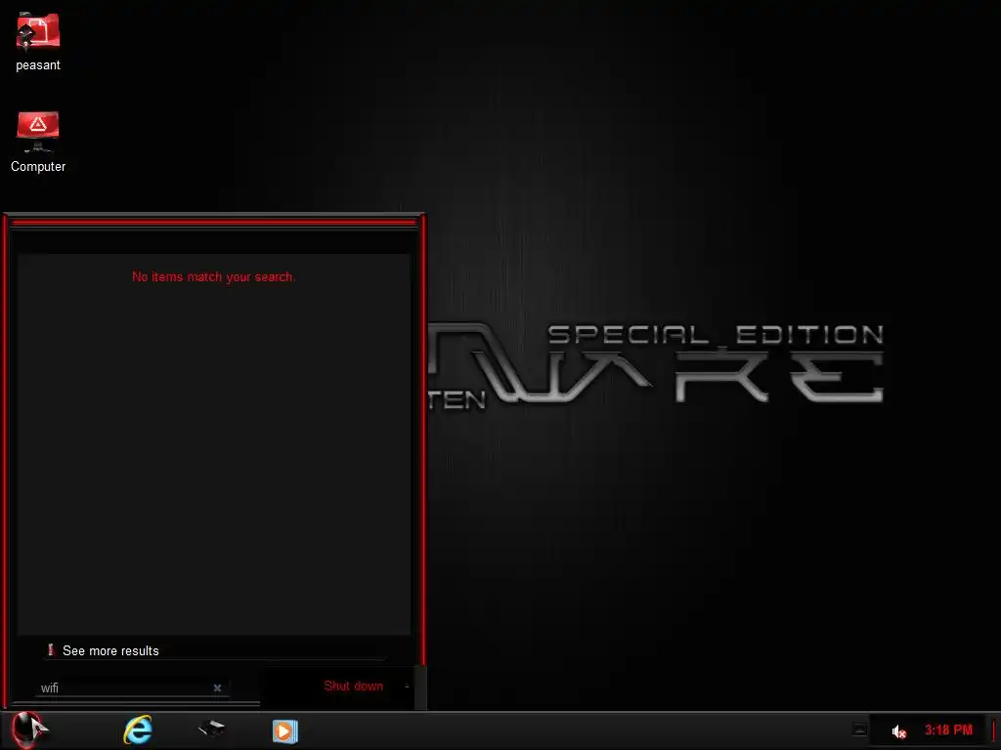The image size is (1001, 750).
Task: Click 'No items match your search.' text
Action: (213, 276)
